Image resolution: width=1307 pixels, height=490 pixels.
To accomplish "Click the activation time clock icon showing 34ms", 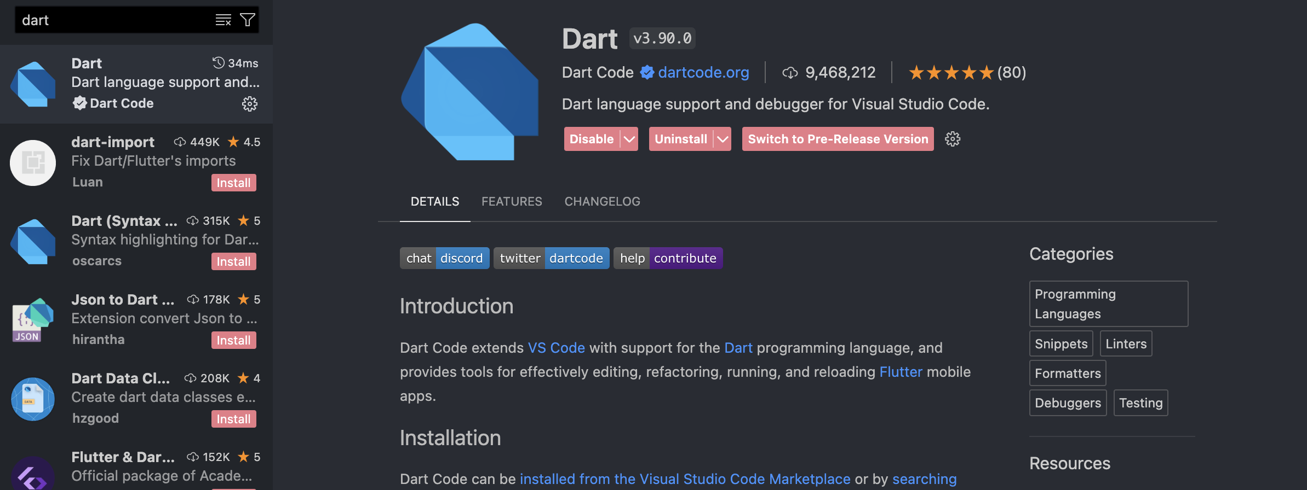I will 219,63.
